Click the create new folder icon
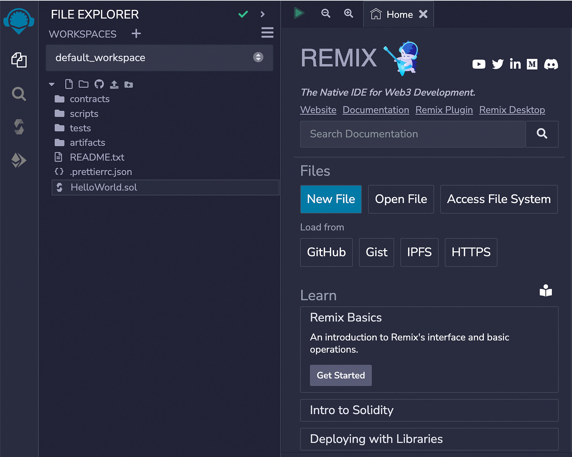The image size is (572, 457). coord(83,84)
